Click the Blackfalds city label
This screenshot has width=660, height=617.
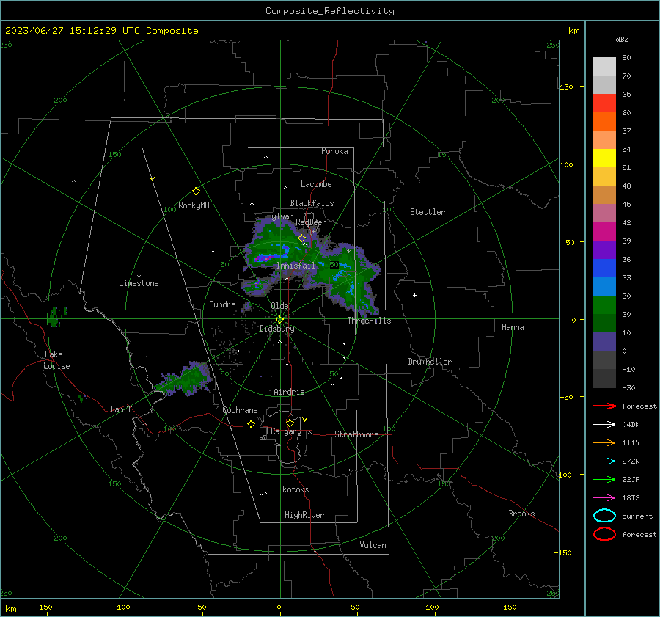click(x=312, y=203)
